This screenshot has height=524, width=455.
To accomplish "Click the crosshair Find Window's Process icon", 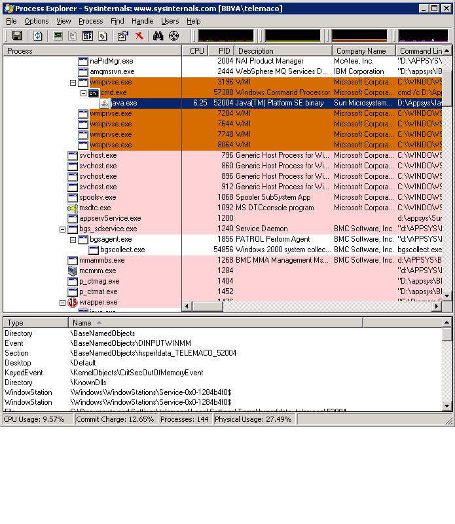I will point(173,35).
